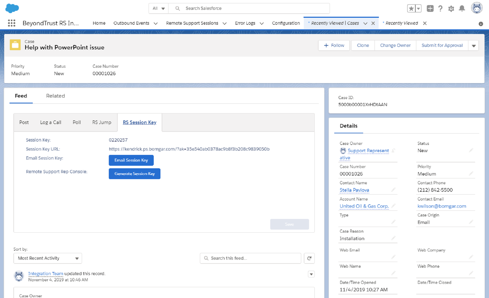This screenshot has width=489, height=298.
Task: Refresh the feed with the refresh icon
Action: coord(309,258)
